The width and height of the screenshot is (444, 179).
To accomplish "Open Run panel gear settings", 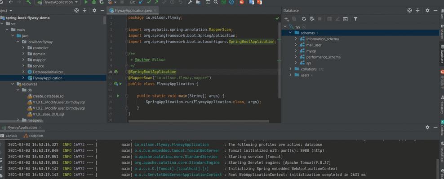I will pos(427,128).
